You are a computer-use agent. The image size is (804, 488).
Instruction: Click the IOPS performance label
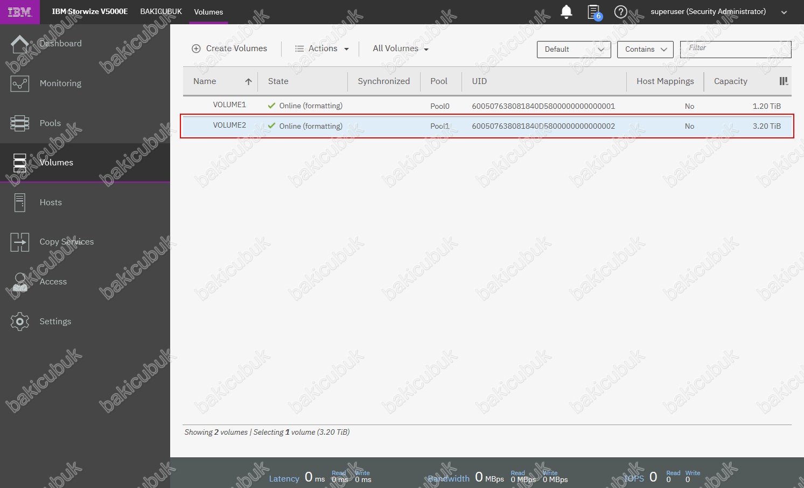click(x=634, y=478)
